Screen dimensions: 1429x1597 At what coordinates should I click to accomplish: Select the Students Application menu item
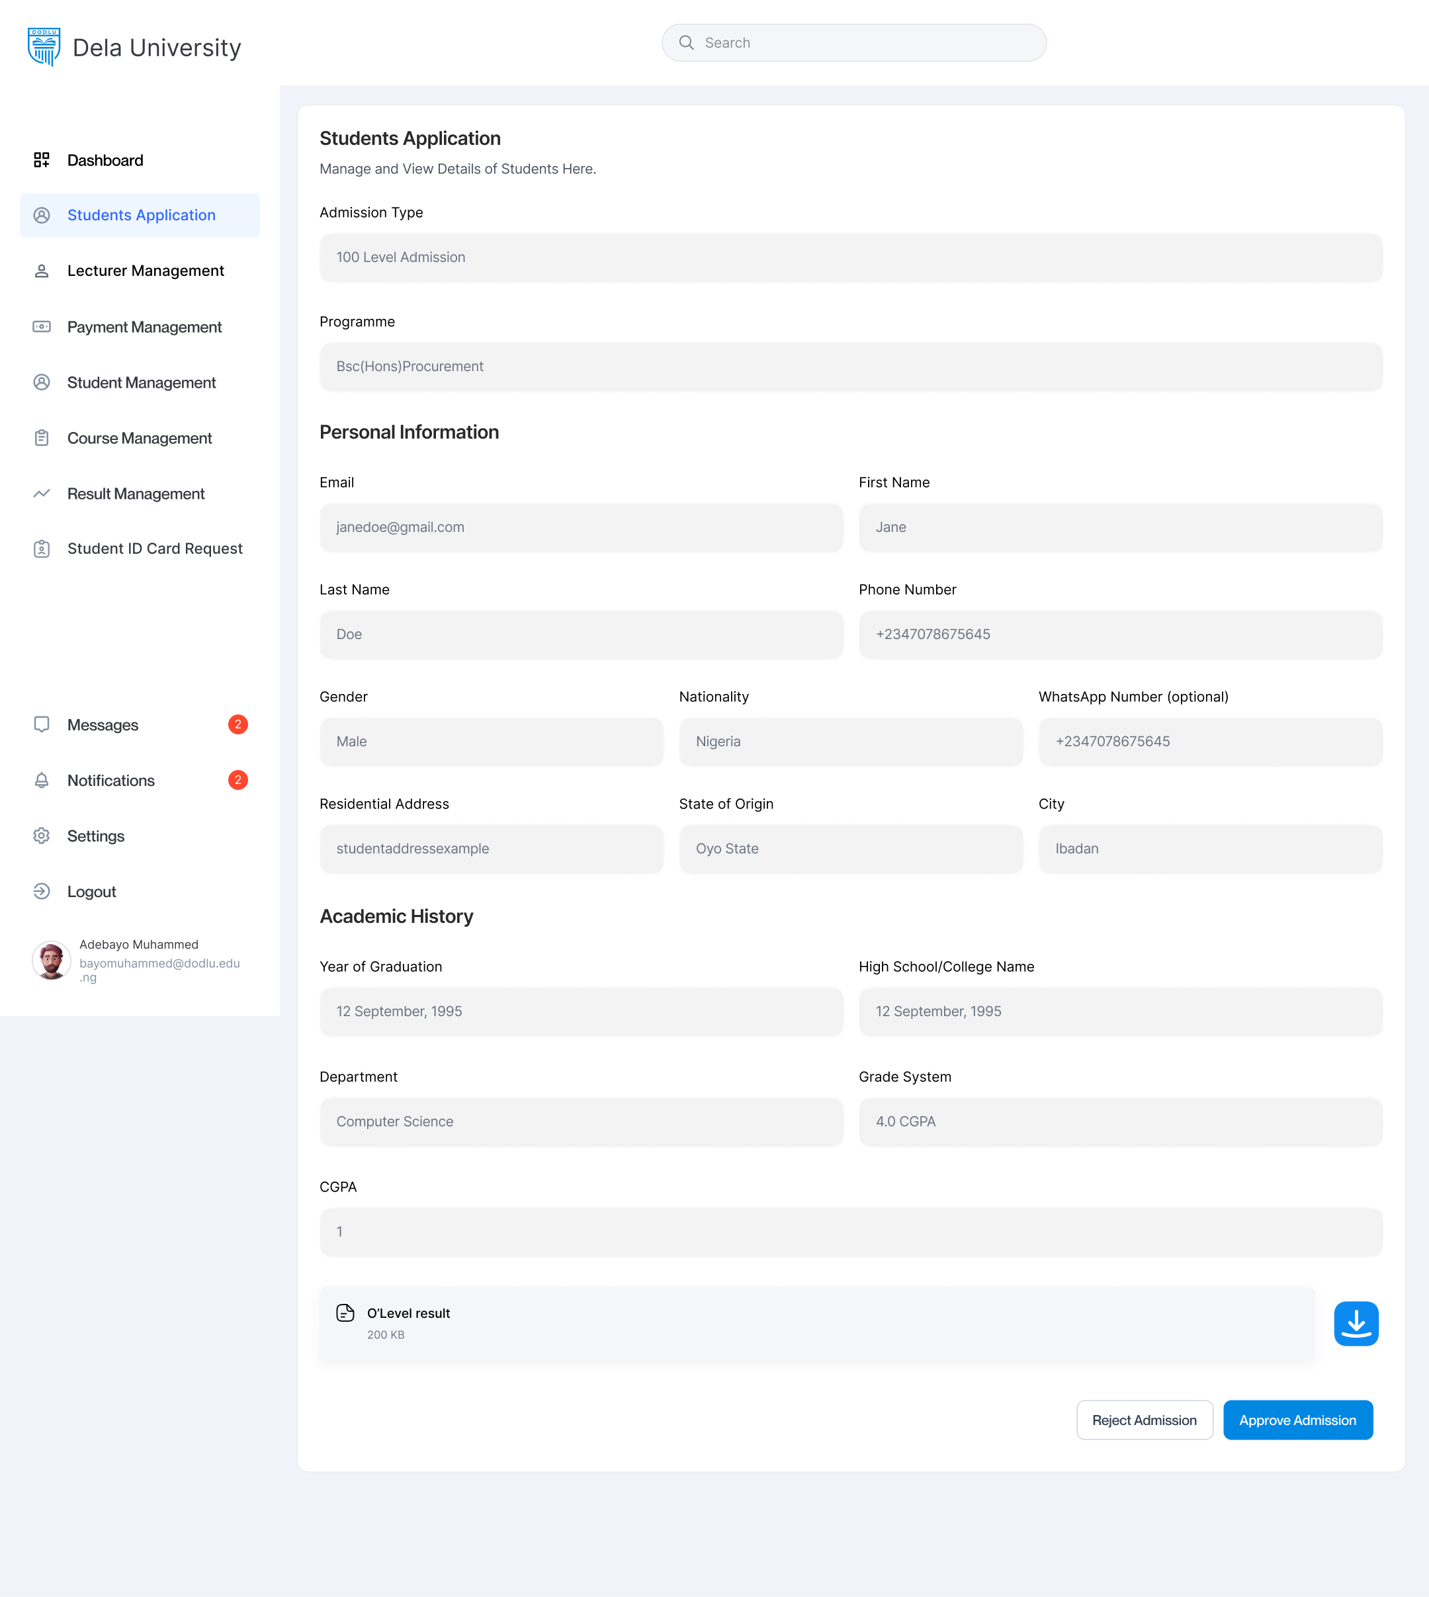(x=142, y=215)
